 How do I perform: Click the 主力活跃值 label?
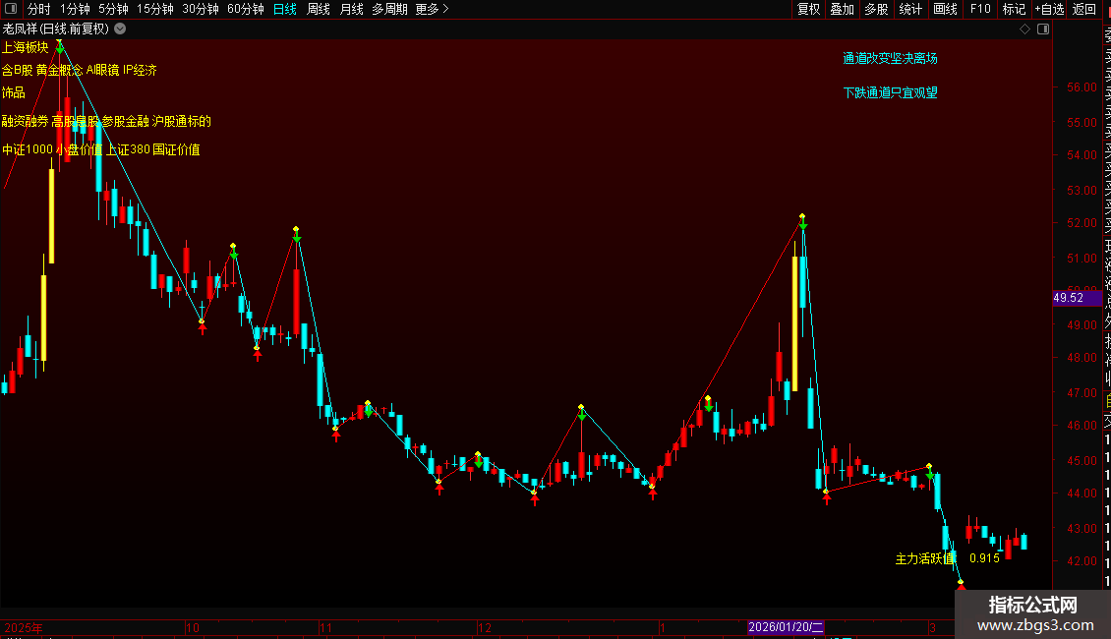tap(924, 559)
